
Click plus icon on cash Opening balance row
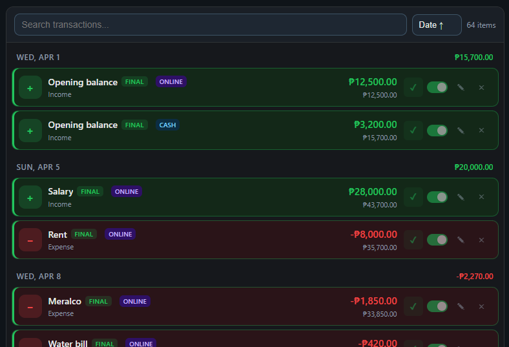[x=30, y=131]
